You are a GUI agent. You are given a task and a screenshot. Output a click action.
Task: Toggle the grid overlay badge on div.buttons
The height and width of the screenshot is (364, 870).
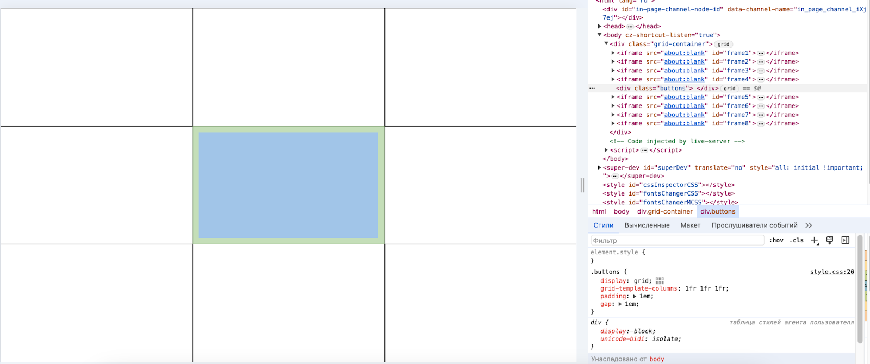coord(729,89)
